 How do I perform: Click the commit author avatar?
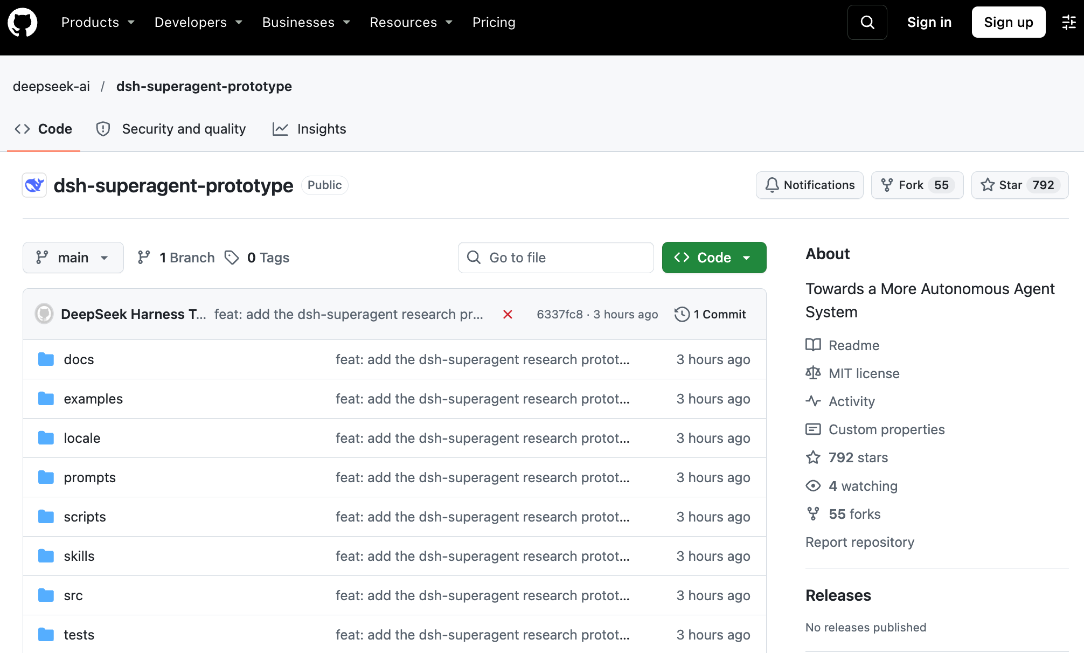pyautogui.click(x=44, y=314)
